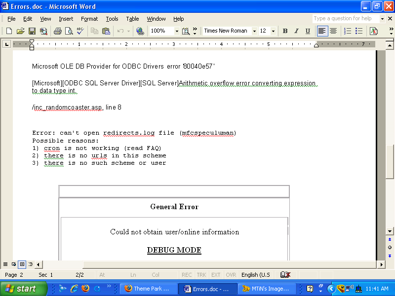Viewport: 395px width, 296px height.
Task: Expand the Undo history dropdown arrow
Action: click(128, 31)
